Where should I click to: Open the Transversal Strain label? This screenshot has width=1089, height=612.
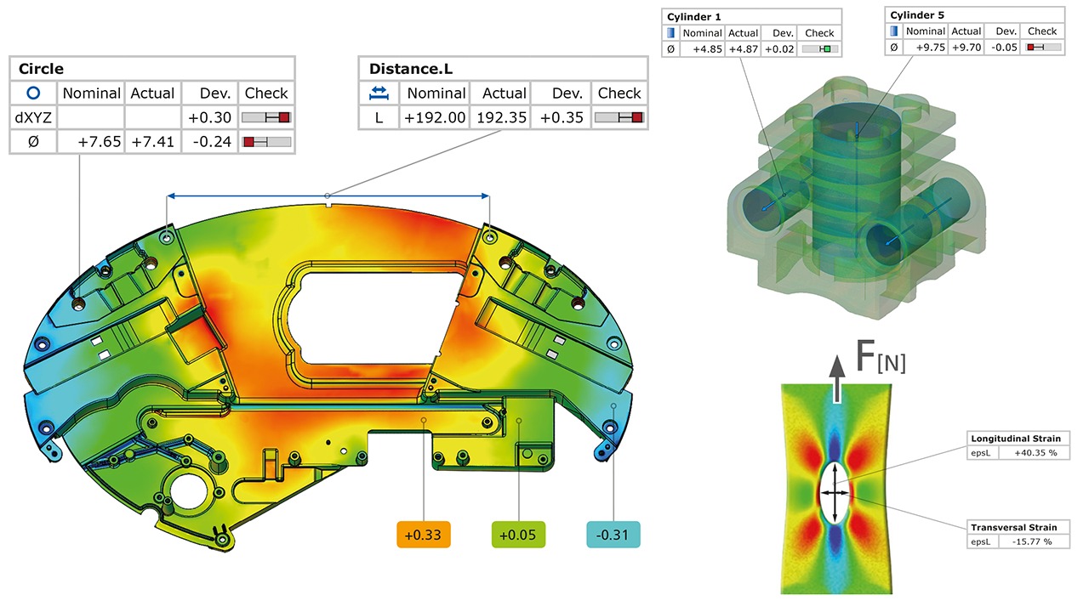click(x=1018, y=527)
